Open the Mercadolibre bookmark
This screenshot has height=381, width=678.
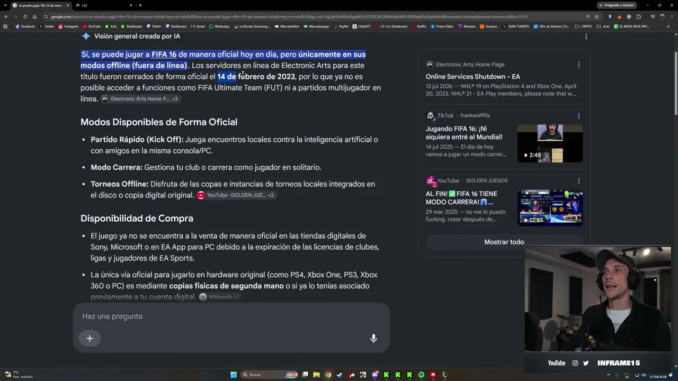coord(287,26)
